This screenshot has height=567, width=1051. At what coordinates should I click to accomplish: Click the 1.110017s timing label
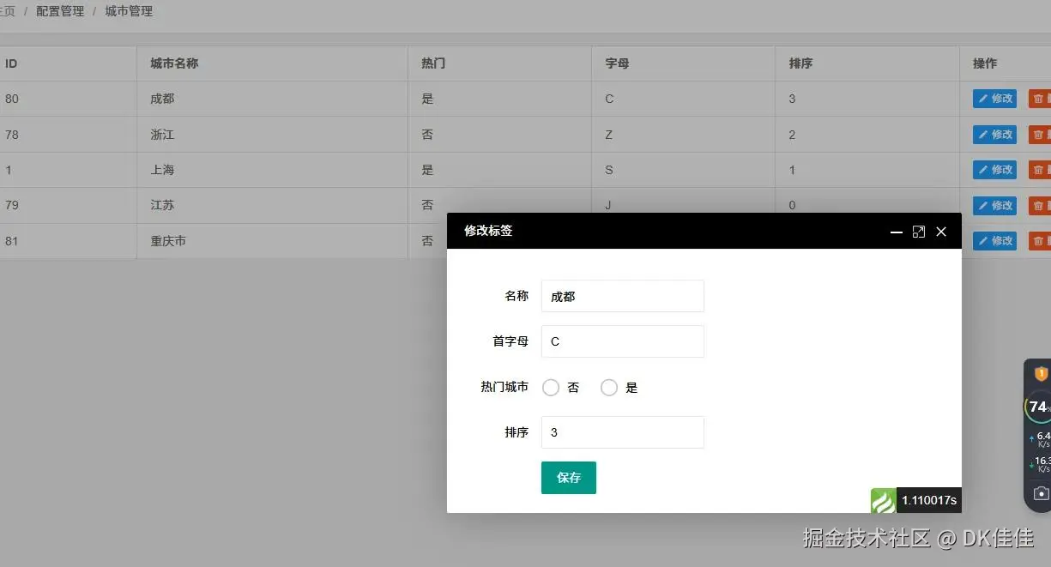(929, 500)
